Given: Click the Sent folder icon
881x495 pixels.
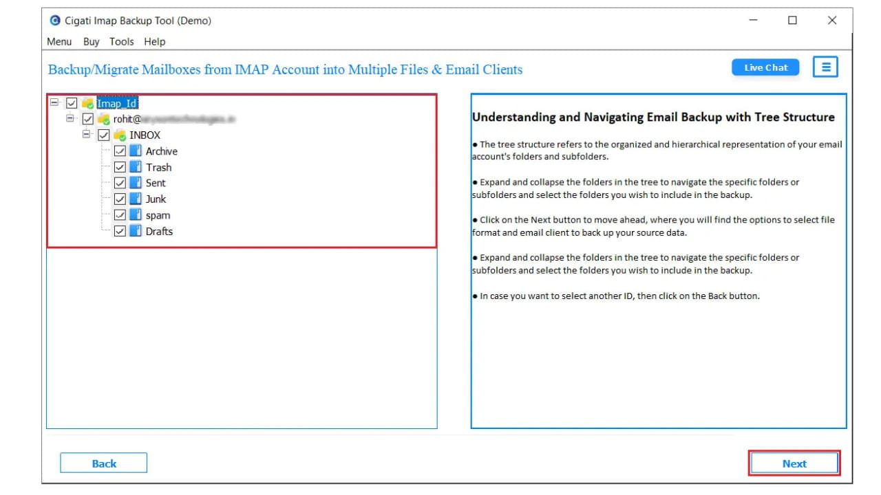Looking at the screenshot, I should [x=136, y=183].
